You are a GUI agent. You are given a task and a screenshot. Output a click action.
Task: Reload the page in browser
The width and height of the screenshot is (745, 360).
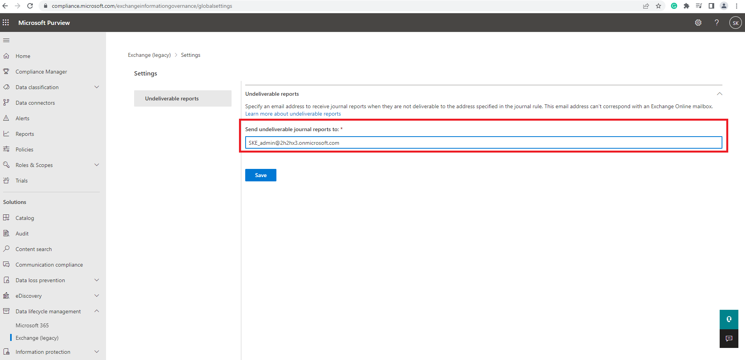30,6
